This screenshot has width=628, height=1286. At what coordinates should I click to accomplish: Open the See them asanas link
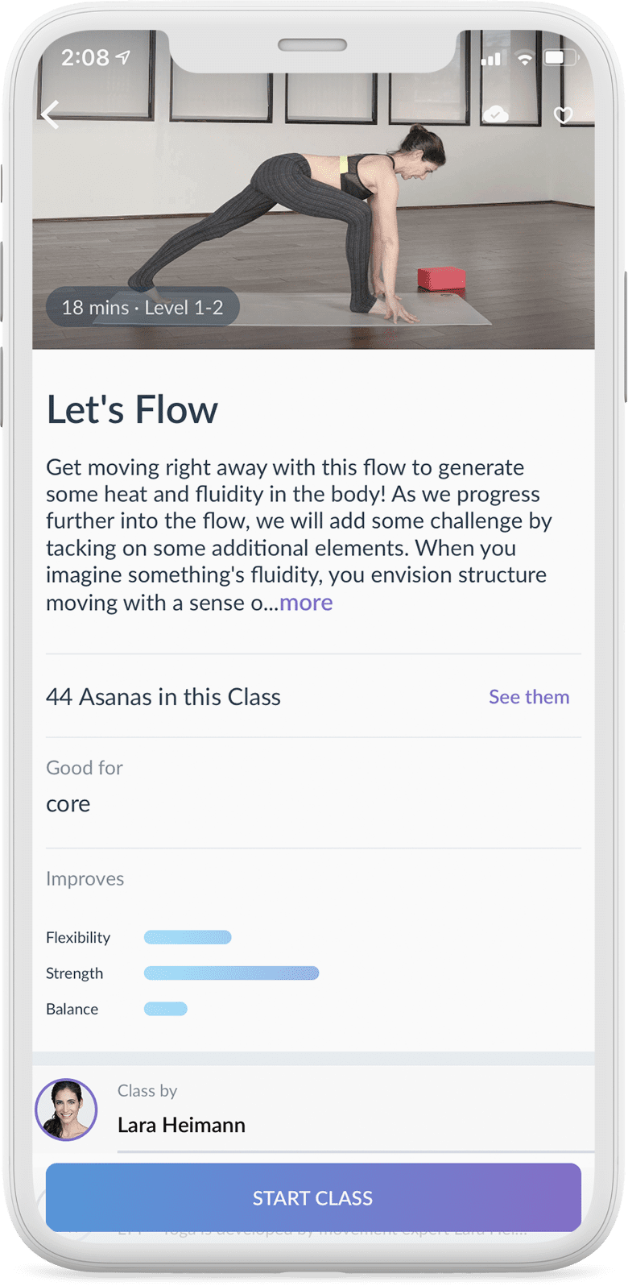529,697
